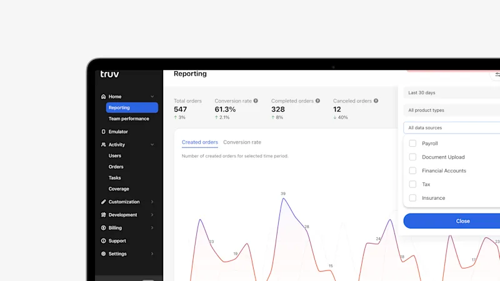Click the Billing dollar icon
Image resolution: width=500 pixels, height=281 pixels.
pos(103,228)
